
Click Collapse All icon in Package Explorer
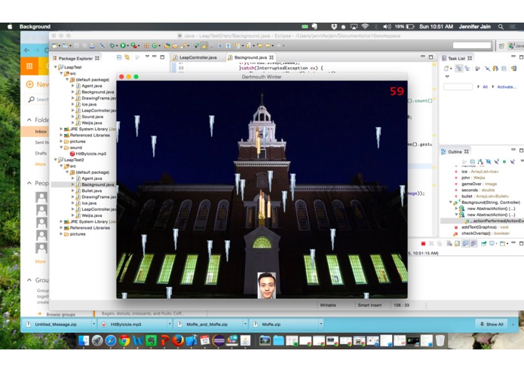point(119,57)
